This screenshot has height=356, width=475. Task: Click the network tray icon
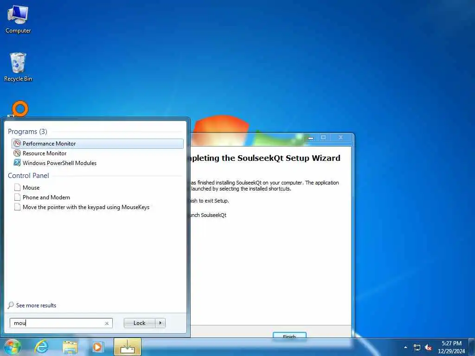point(417,348)
